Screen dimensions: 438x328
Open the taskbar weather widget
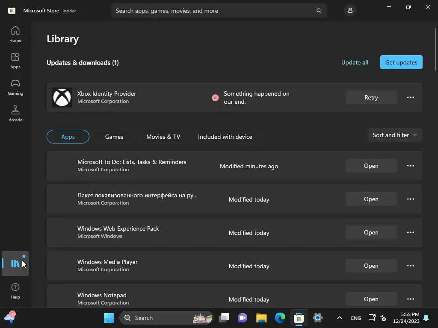[10, 317]
